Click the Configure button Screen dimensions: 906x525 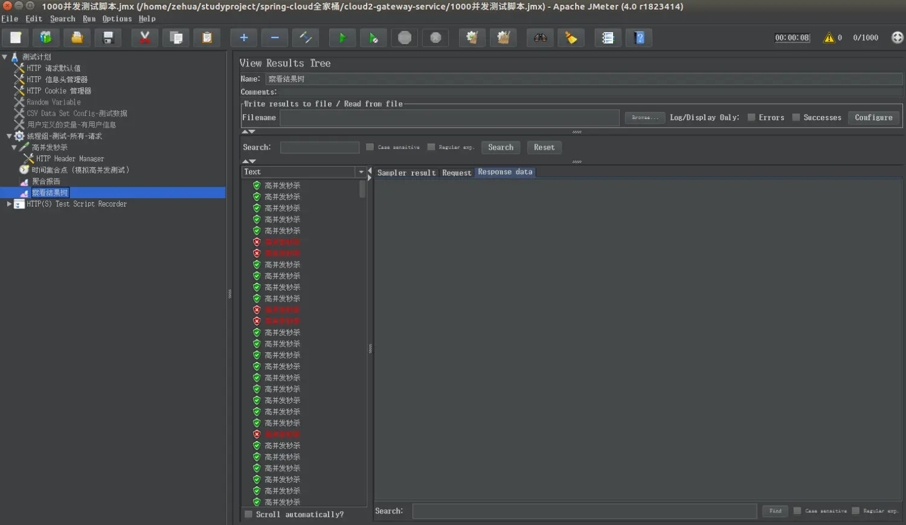click(x=873, y=118)
